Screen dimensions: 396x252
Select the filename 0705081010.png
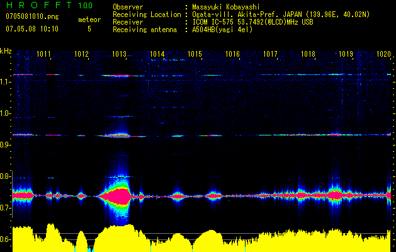click(x=32, y=17)
